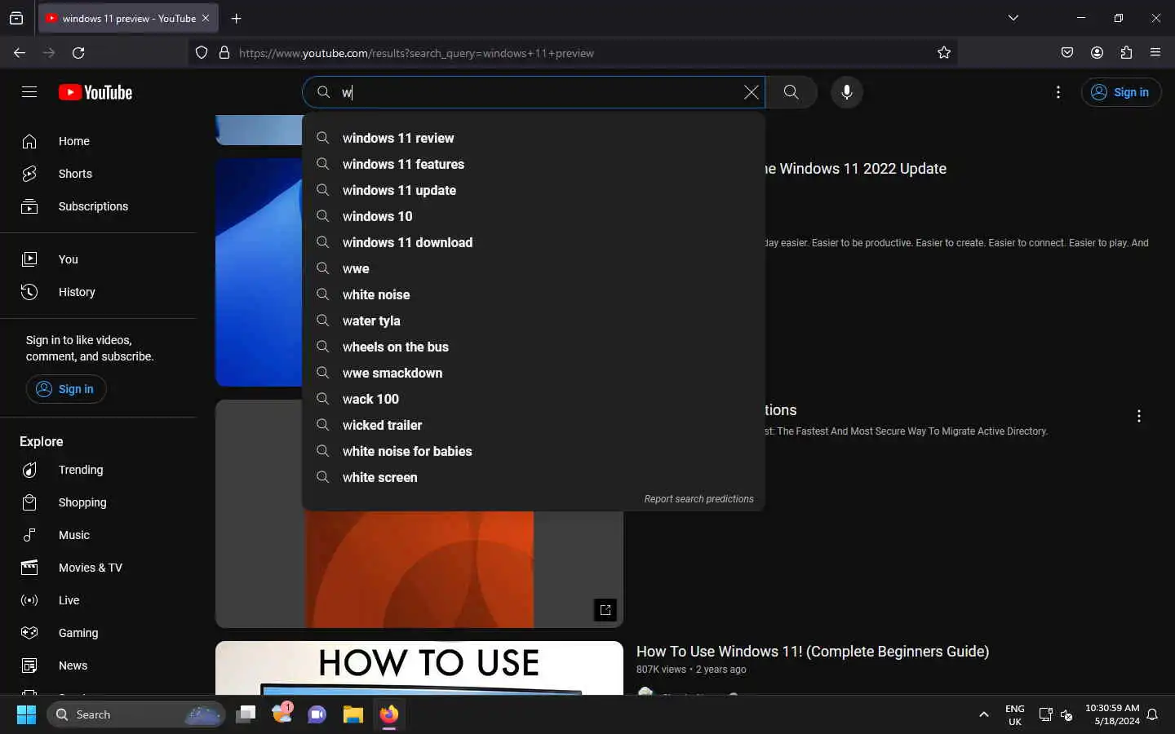Click the magnifier search button

point(791,92)
